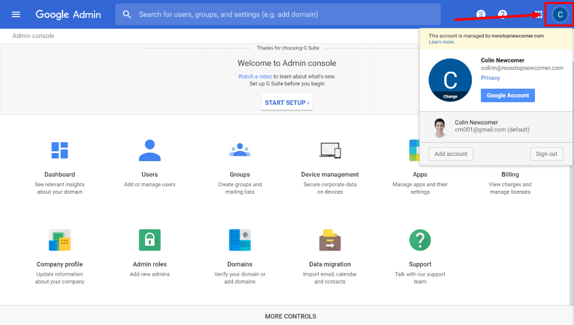This screenshot has height=325, width=574.
Task: Open Device management icon
Action: (330, 150)
